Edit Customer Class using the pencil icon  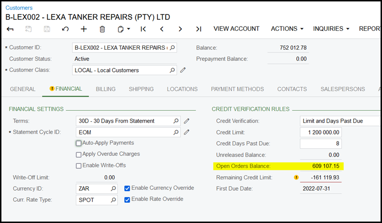click(183, 71)
